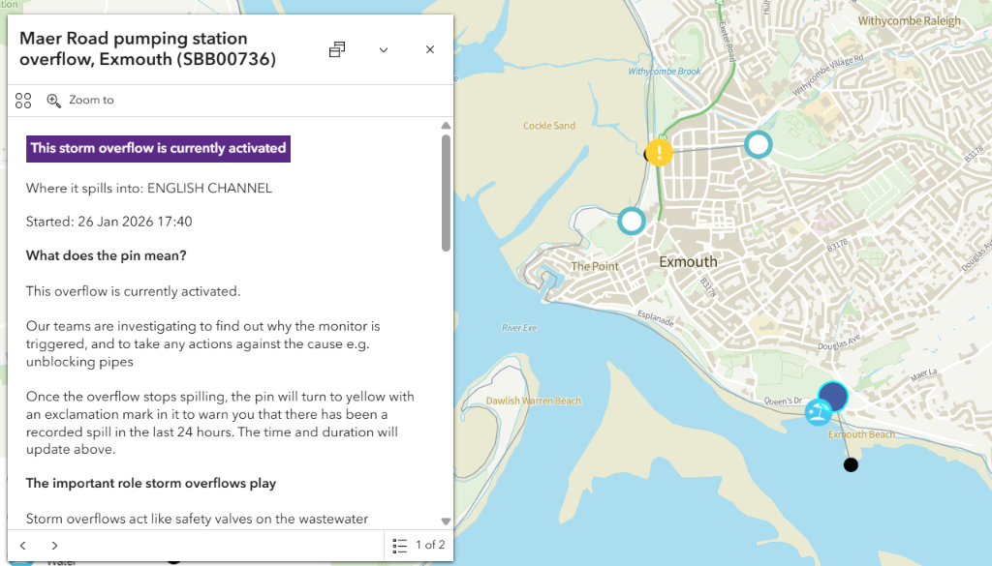
Task: Open the 1 of 2 feature list
Action: point(419,546)
